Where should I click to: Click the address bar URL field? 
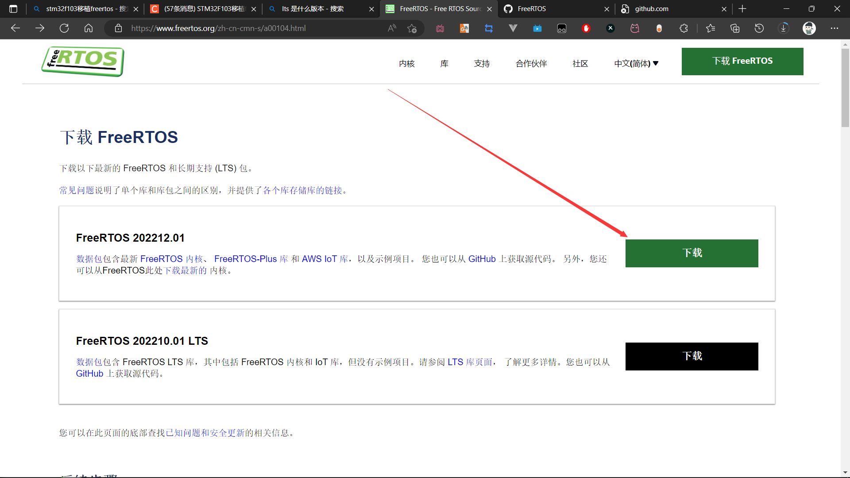[248, 28]
